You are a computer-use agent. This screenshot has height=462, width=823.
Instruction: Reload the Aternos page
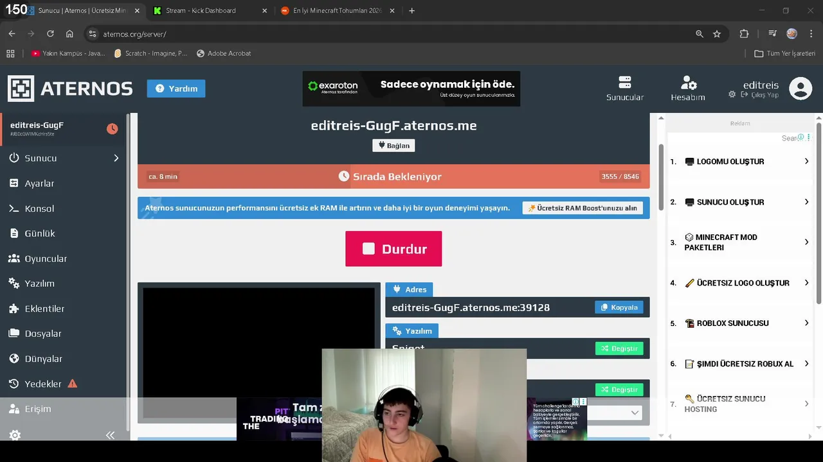(x=50, y=34)
